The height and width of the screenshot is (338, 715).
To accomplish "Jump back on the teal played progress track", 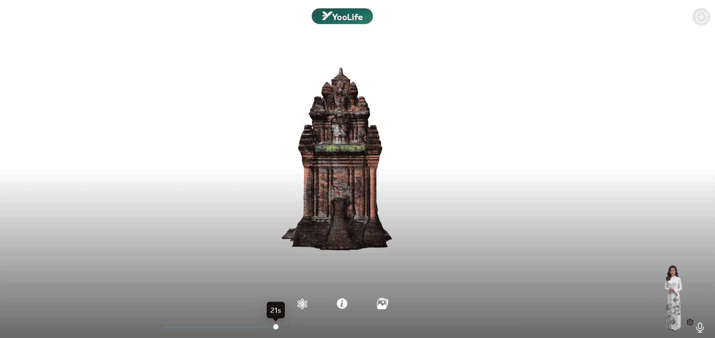I will [217, 327].
